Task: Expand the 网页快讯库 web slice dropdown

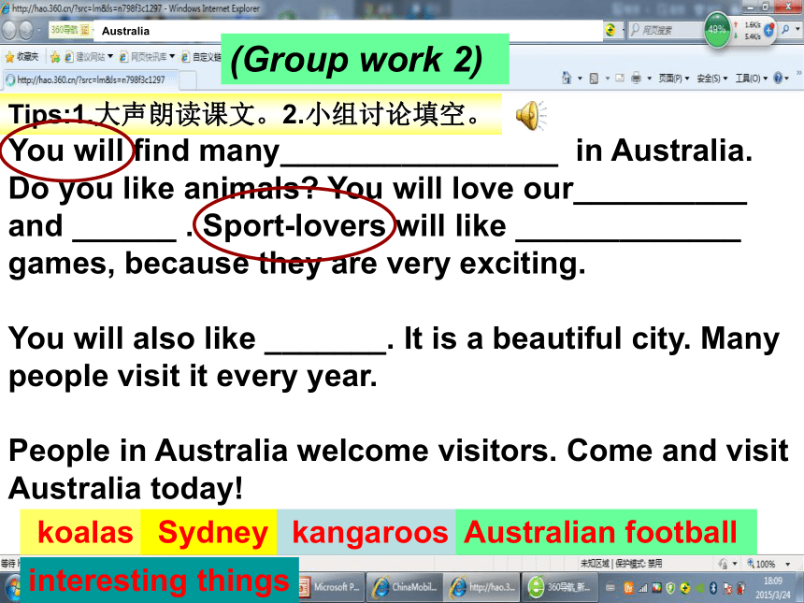Action: [x=172, y=56]
